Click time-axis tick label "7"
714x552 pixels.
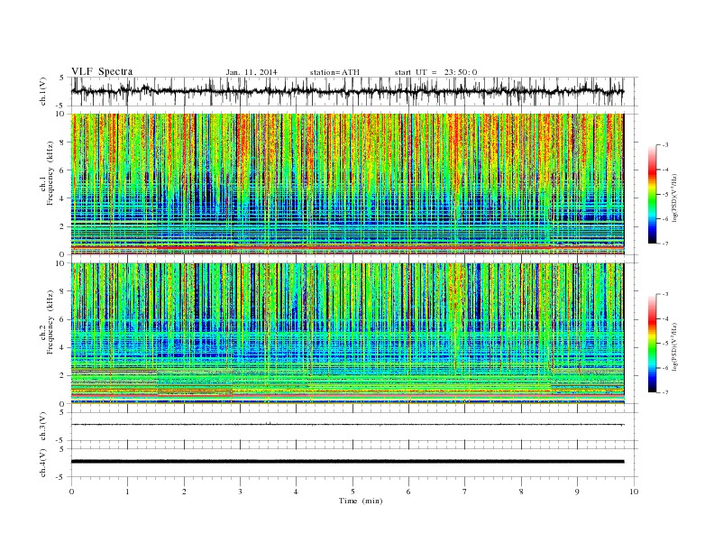[465, 492]
